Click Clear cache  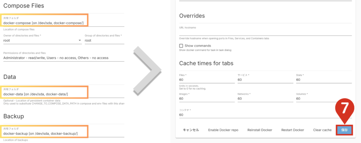click(322, 130)
